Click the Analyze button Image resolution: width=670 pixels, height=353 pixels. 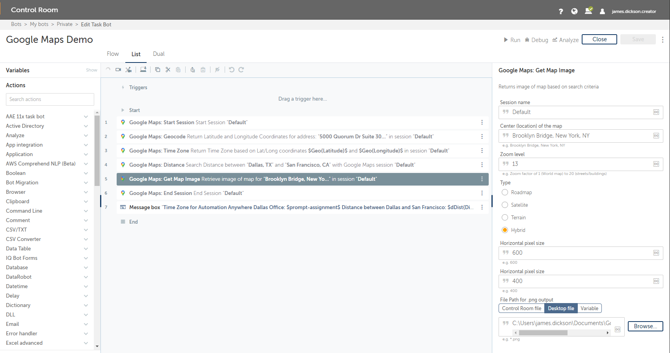click(x=566, y=40)
